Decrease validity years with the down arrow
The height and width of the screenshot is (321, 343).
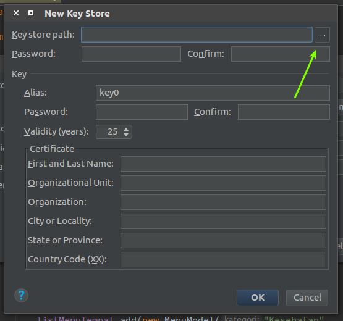tap(126, 135)
